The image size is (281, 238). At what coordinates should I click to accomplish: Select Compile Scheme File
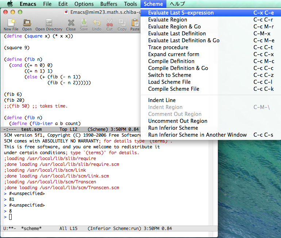click(211, 89)
